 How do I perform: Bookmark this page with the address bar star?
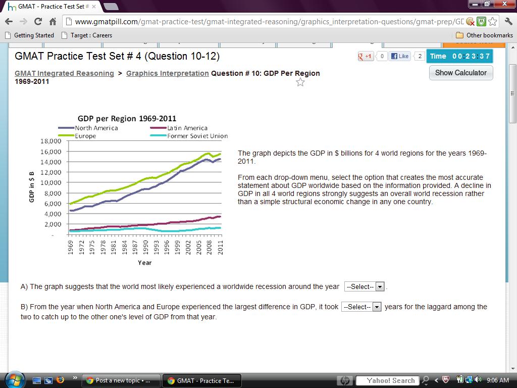click(492, 21)
